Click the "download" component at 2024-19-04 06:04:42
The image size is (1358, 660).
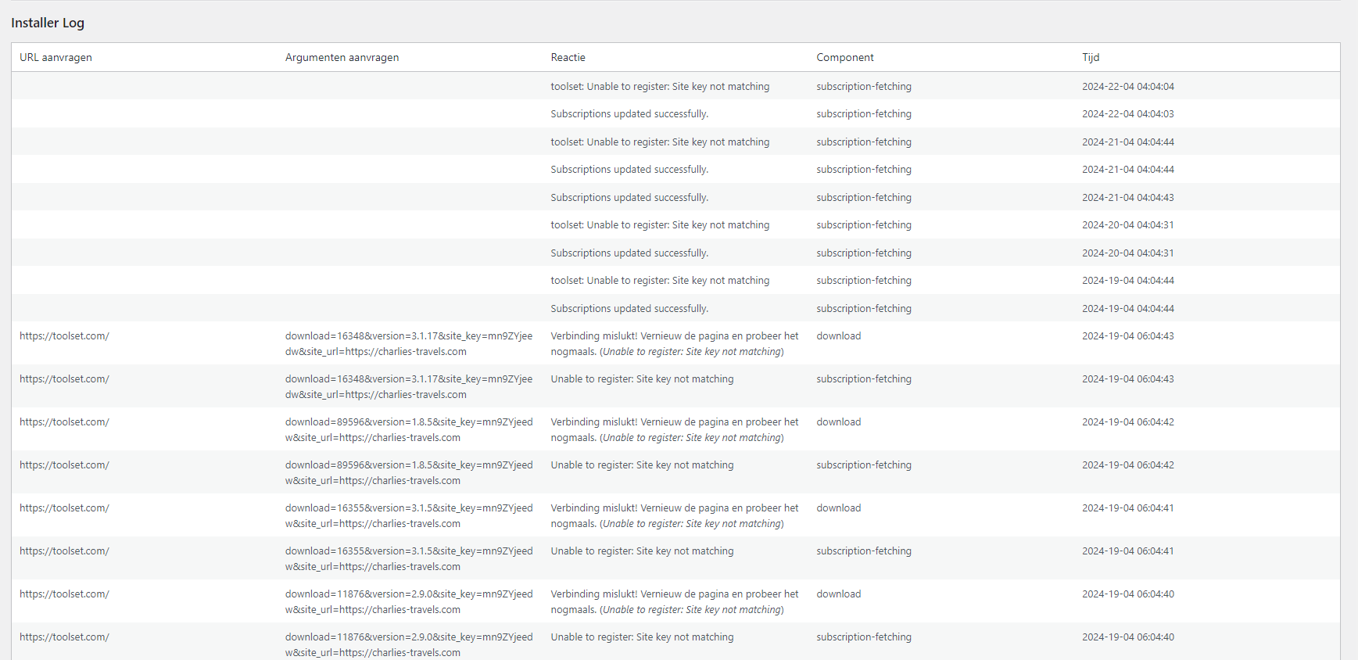(x=838, y=422)
